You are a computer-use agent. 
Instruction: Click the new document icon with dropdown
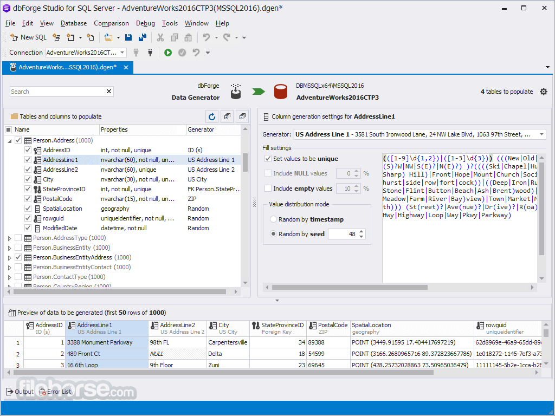click(71, 37)
